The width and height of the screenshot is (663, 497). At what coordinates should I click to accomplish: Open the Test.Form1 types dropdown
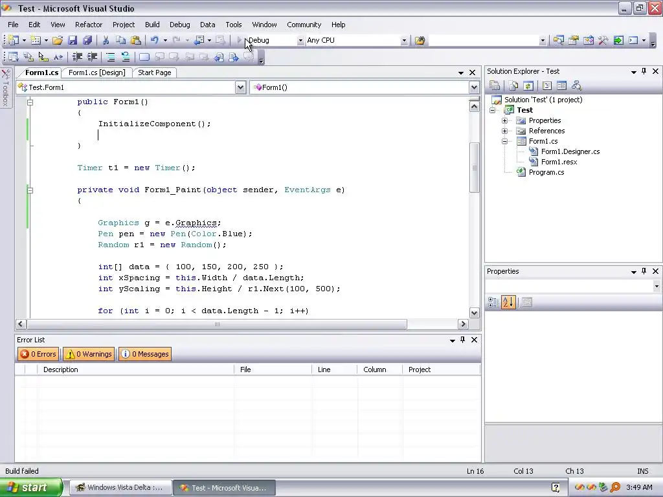point(240,87)
